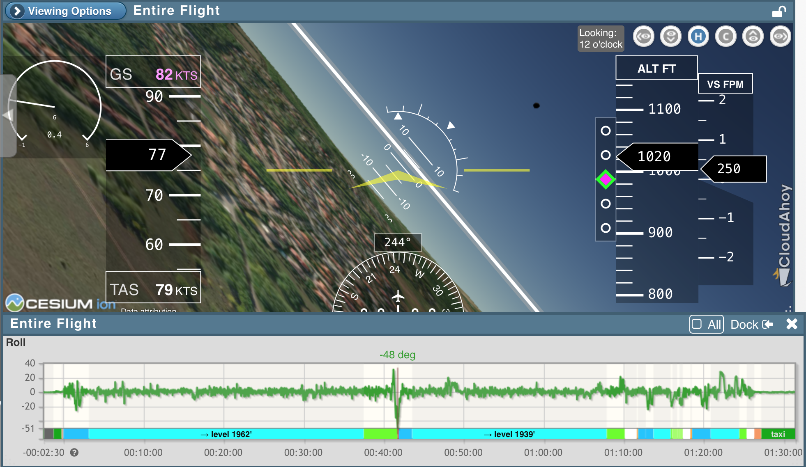Select top circle in altitude indicator column
This screenshot has width=806, height=467.
coord(606,131)
